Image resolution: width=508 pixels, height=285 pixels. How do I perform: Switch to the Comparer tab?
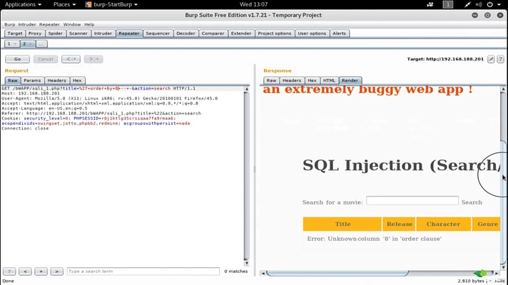[213, 33]
